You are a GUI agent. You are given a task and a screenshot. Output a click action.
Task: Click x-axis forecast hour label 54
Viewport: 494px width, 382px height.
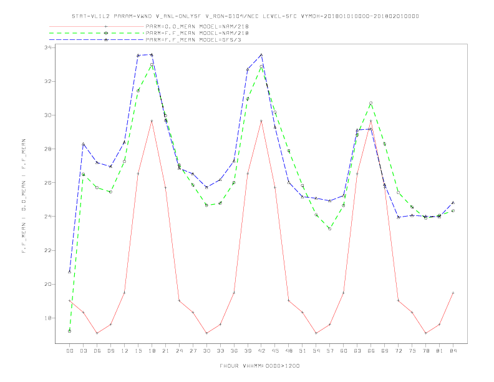point(316,351)
